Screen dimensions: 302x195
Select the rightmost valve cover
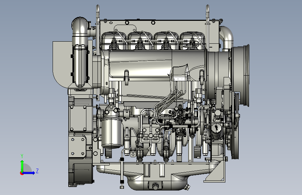[192, 41]
